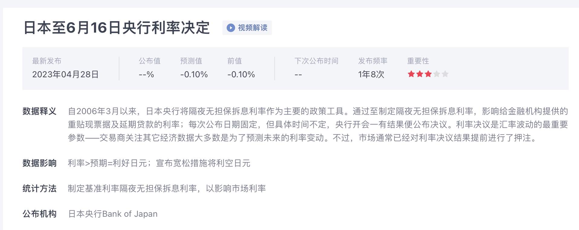Click the 统计方法 section heading
This screenshot has height=230, width=579.
40,189
